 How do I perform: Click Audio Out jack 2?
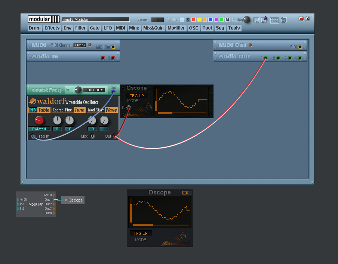(x=278, y=58)
